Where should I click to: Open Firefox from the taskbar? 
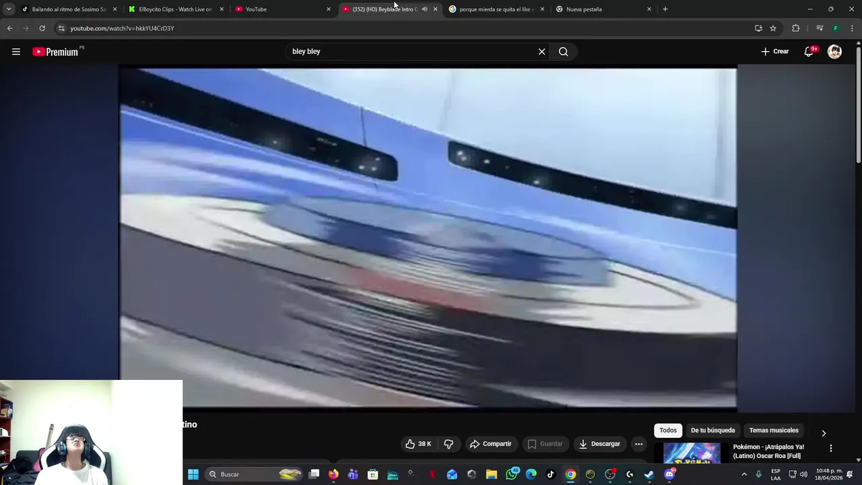[333, 474]
